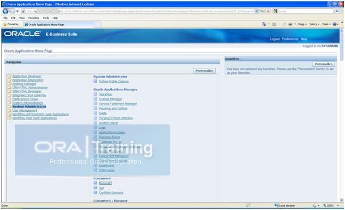This screenshot has height=210, width=345.
Task: Click the page vertical scrollbar down arrow
Action: (x=342, y=200)
